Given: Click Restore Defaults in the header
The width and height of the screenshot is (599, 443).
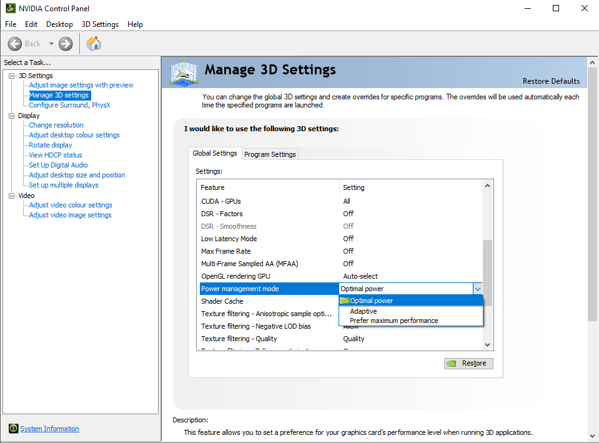Looking at the screenshot, I should [551, 81].
